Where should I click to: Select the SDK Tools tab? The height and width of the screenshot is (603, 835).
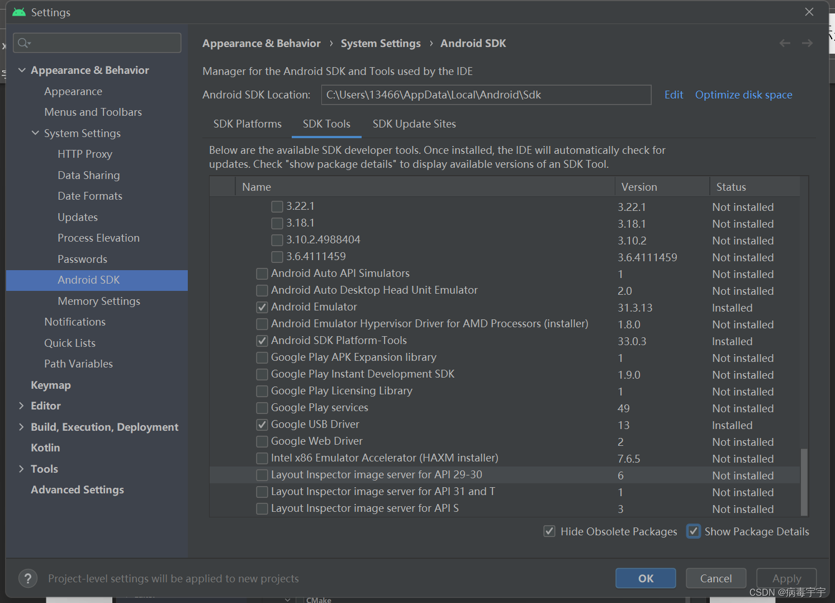click(326, 124)
